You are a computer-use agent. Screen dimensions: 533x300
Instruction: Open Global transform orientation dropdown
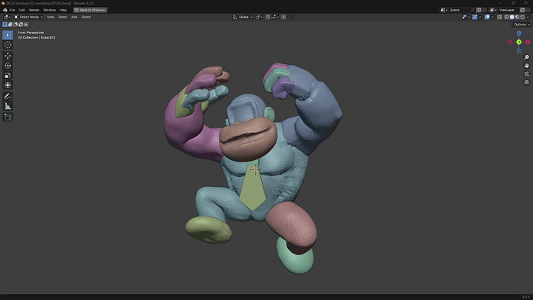pos(243,17)
